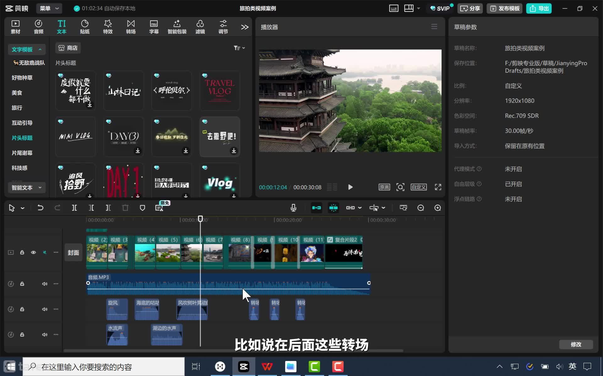This screenshot has height=376, width=603.
Task: Undo the last action
Action: (40, 208)
